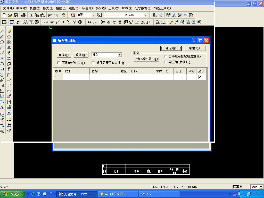Screen dimensions: 264x198
Task: Click the 计算总计(重)(T) button
Action: [x=146, y=59]
